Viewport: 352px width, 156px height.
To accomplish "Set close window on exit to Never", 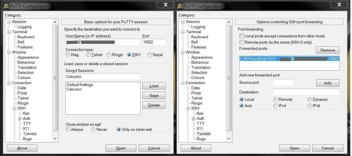I will click(x=93, y=130).
